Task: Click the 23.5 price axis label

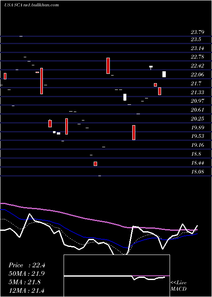Action: coord(196,39)
